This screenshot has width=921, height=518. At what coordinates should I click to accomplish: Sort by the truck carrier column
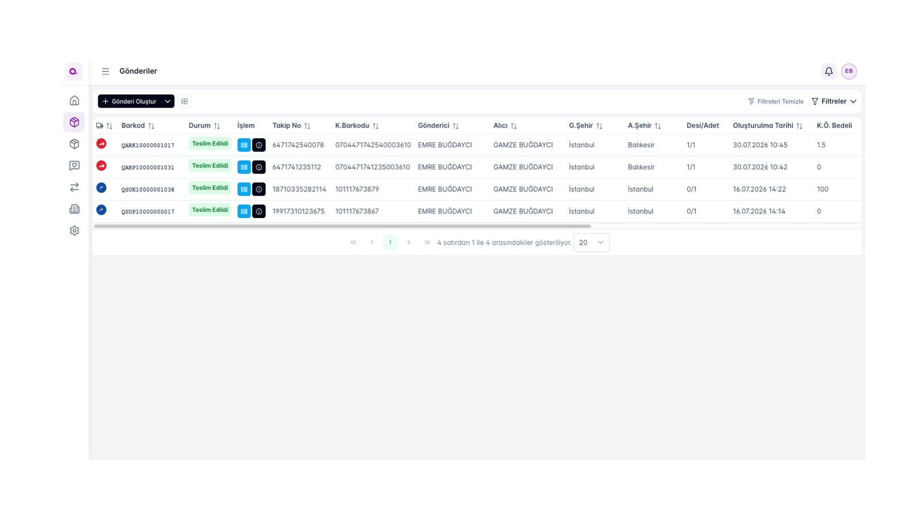point(109,126)
